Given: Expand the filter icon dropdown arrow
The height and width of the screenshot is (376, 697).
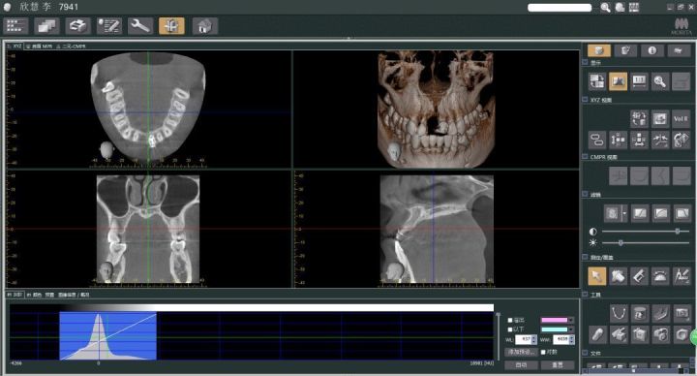Looking at the screenshot, I should (624, 213).
